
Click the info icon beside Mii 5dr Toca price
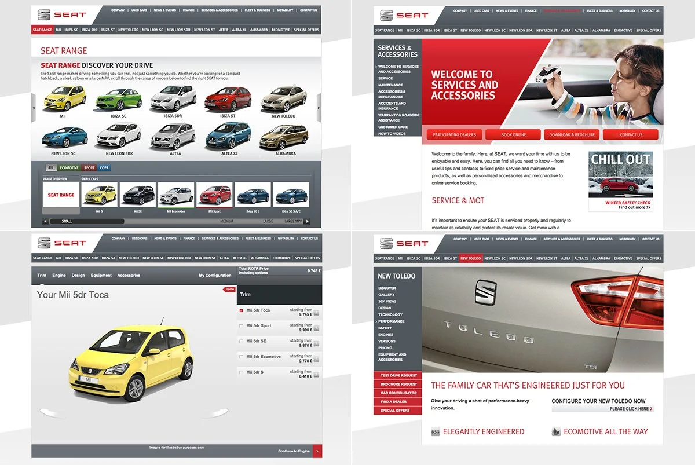[316, 313]
